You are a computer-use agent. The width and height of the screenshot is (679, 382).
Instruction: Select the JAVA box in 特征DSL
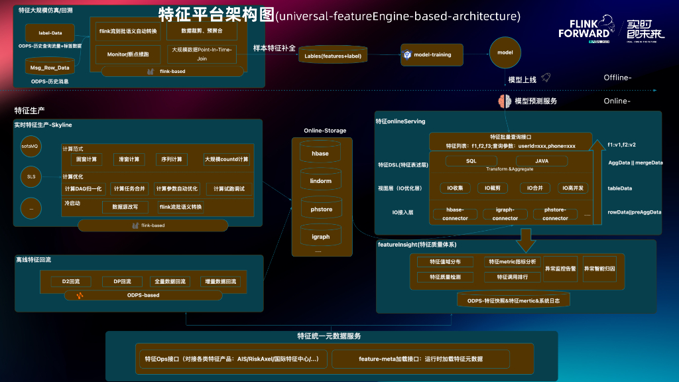pos(542,161)
